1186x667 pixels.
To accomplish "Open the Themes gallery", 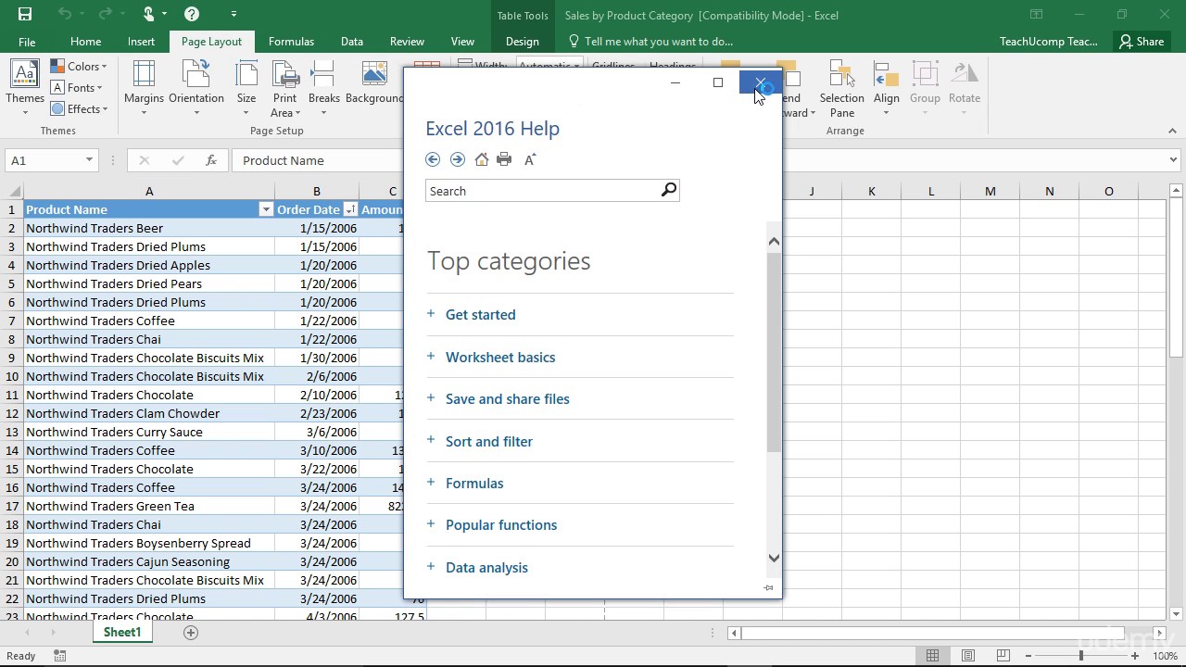I will point(25,89).
